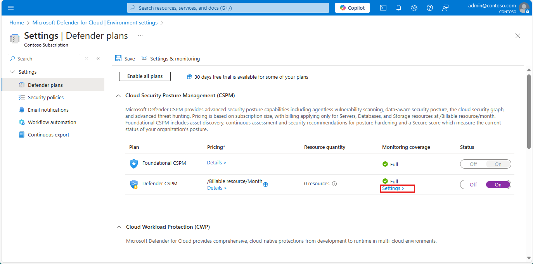This screenshot has width=533, height=264.
Task: Click the info icon beside 0 resources
Action: click(334, 184)
